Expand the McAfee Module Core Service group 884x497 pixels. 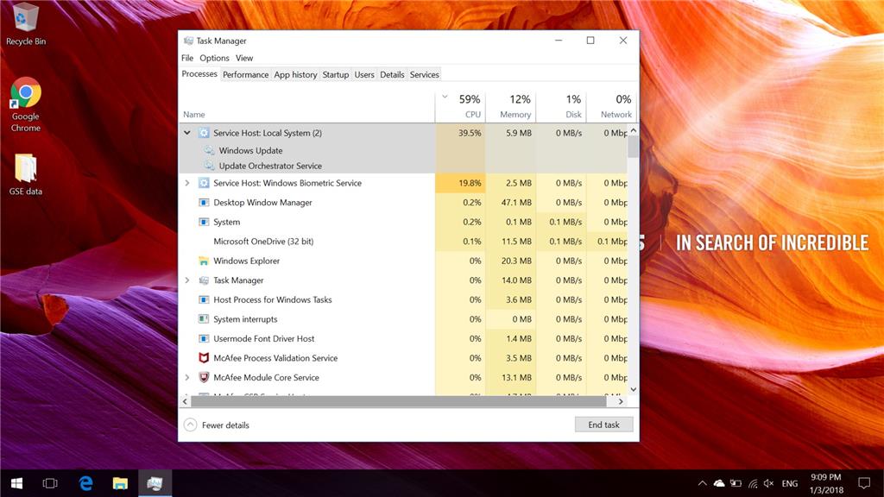[187, 378]
